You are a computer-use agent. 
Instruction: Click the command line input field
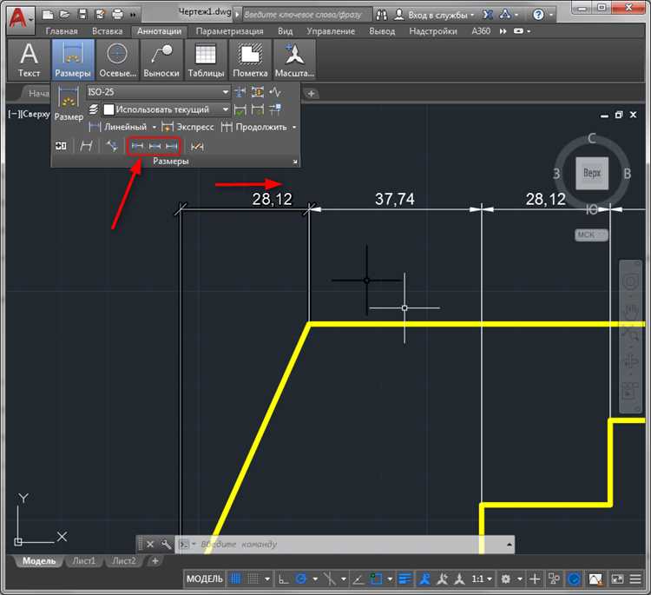[x=349, y=544]
